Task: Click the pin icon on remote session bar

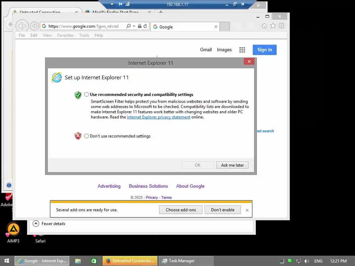Action: coord(120,4)
